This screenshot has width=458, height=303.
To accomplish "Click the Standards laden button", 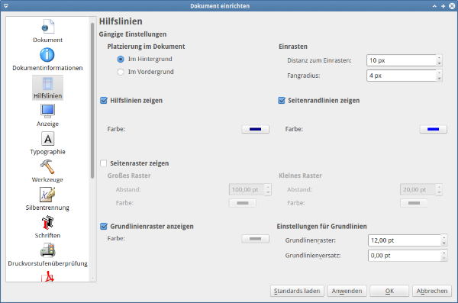I will point(297,291).
